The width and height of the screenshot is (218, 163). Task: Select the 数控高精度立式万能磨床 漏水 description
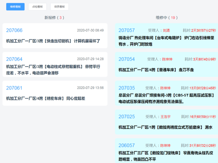(x=165, y=128)
